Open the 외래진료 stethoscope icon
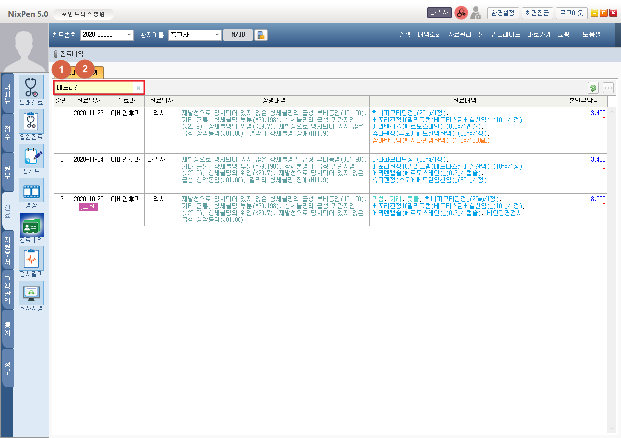 31,88
